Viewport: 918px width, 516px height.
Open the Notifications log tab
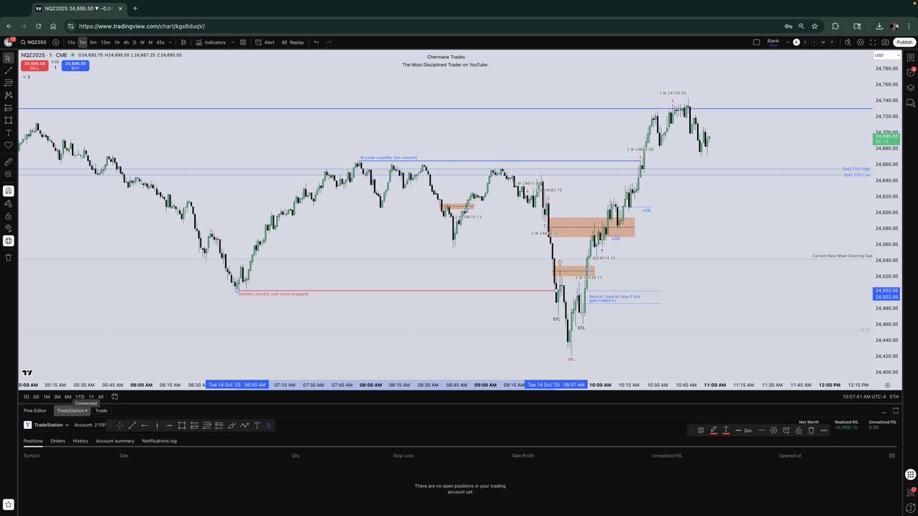[159, 441]
